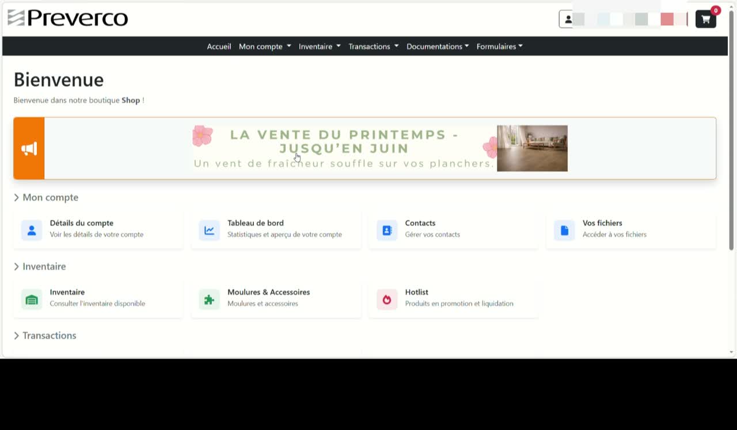Screen dimensions: 737x430
Task: Open Détails du compte person icon
Action: 32,231
